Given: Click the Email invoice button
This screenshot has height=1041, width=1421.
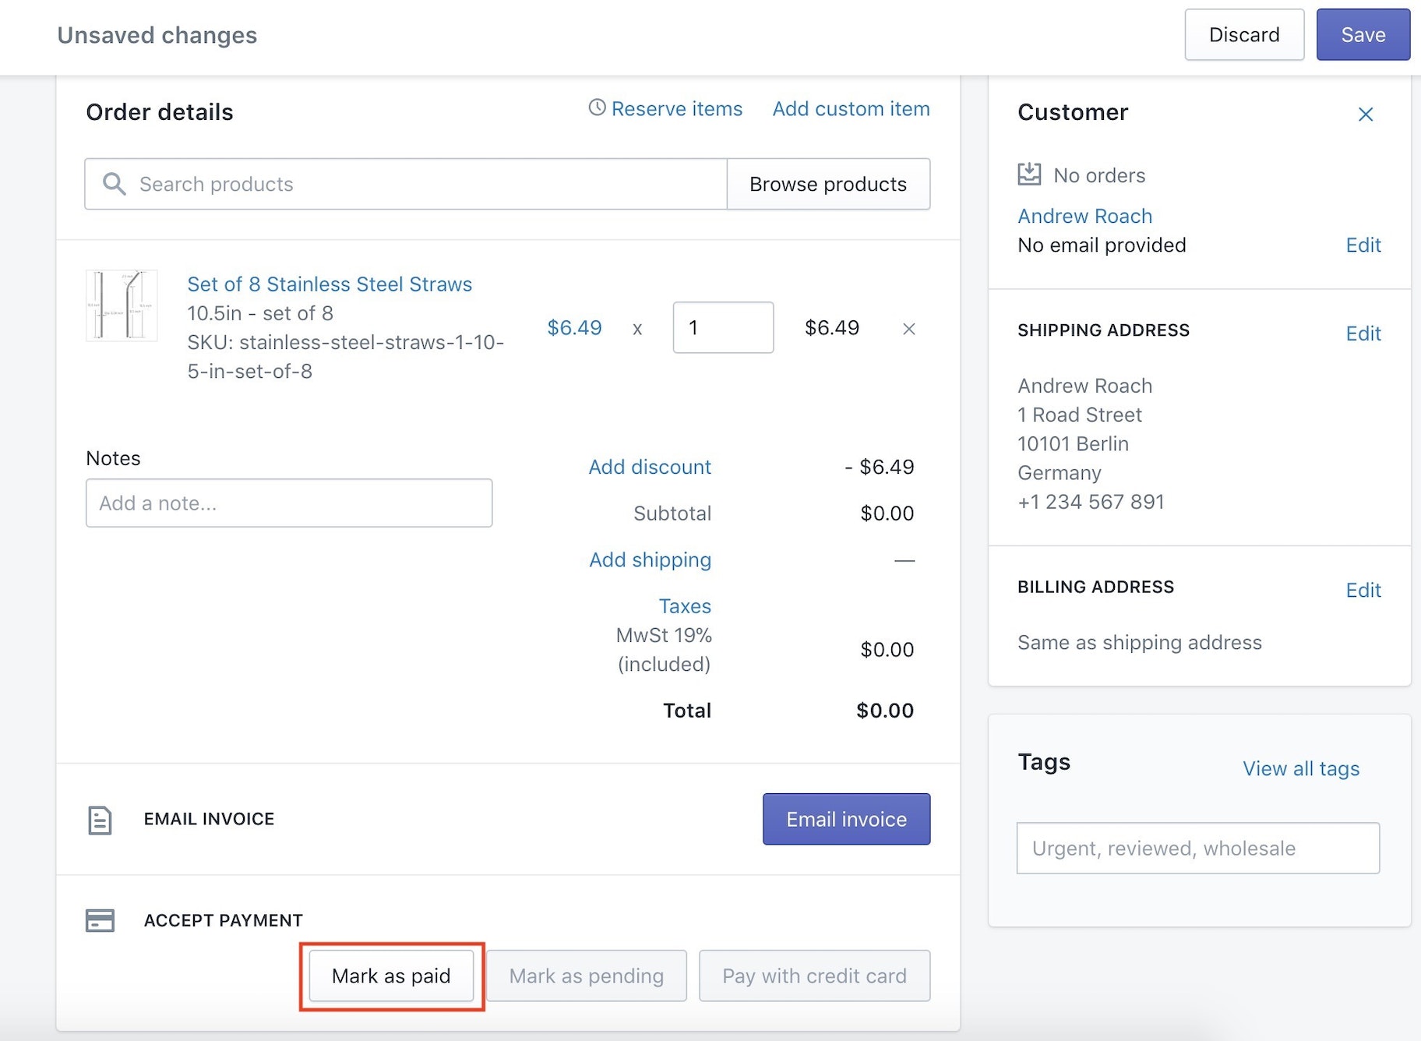Looking at the screenshot, I should [846, 819].
